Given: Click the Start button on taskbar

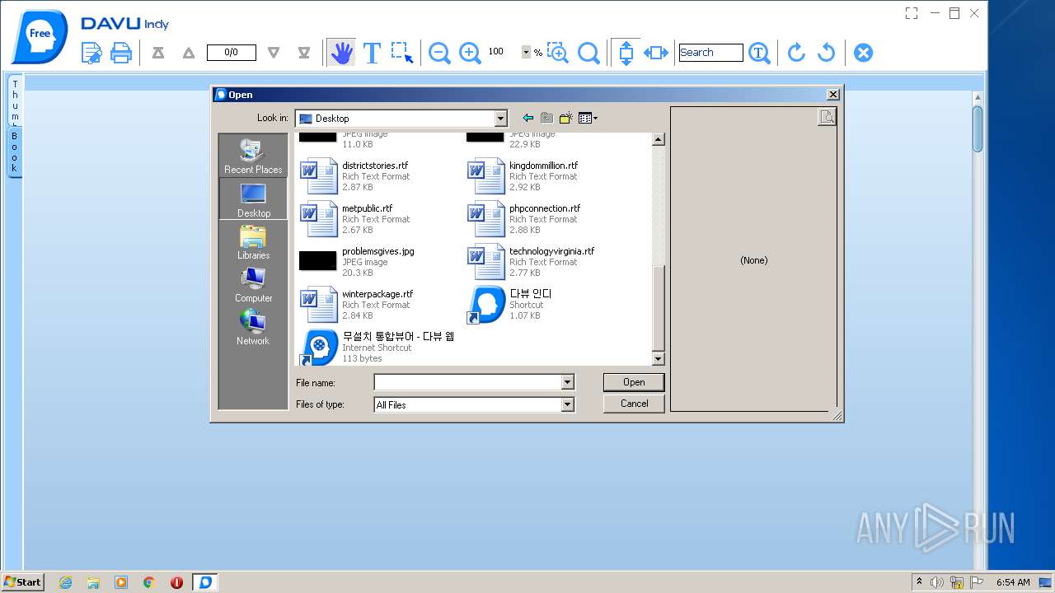Looking at the screenshot, I should [22, 582].
